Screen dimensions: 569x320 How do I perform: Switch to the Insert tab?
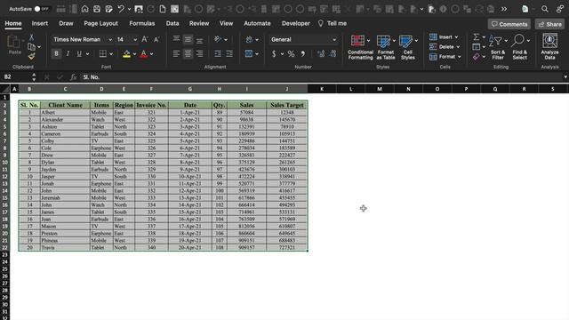39,23
